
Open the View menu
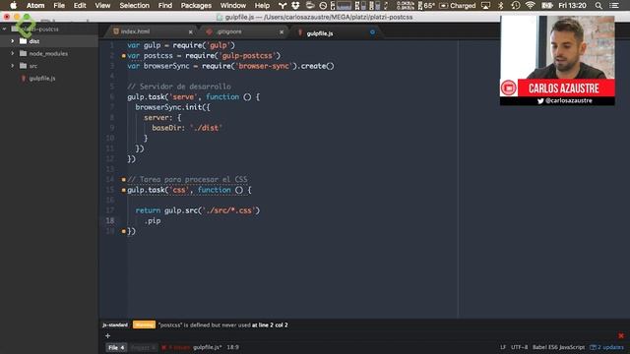point(102,6)
